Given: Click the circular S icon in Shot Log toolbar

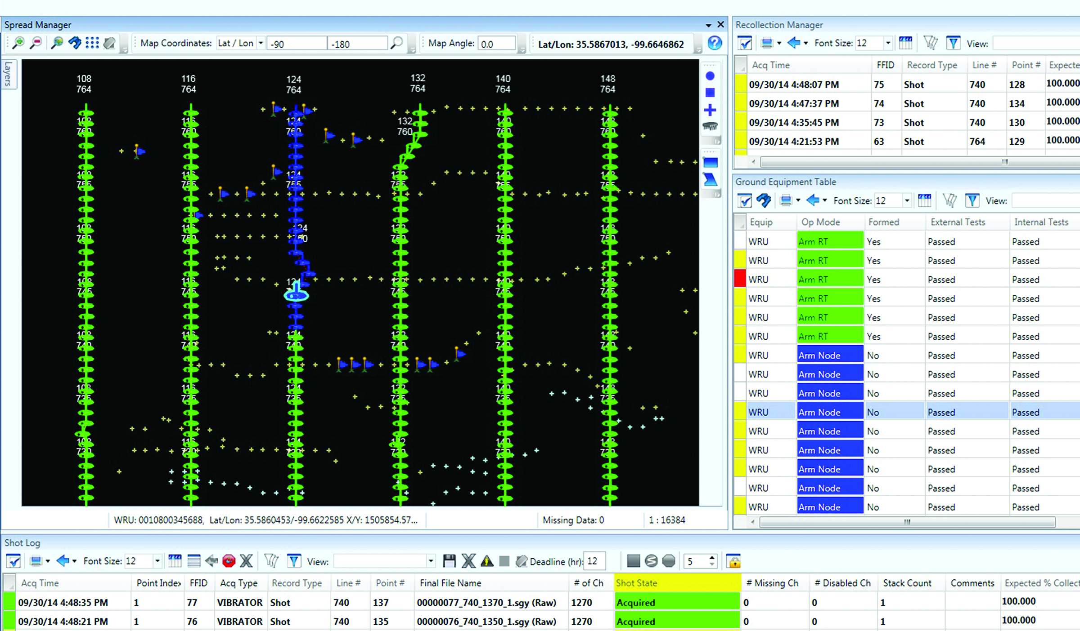Looking at the screenshot, I should (651, 560).
